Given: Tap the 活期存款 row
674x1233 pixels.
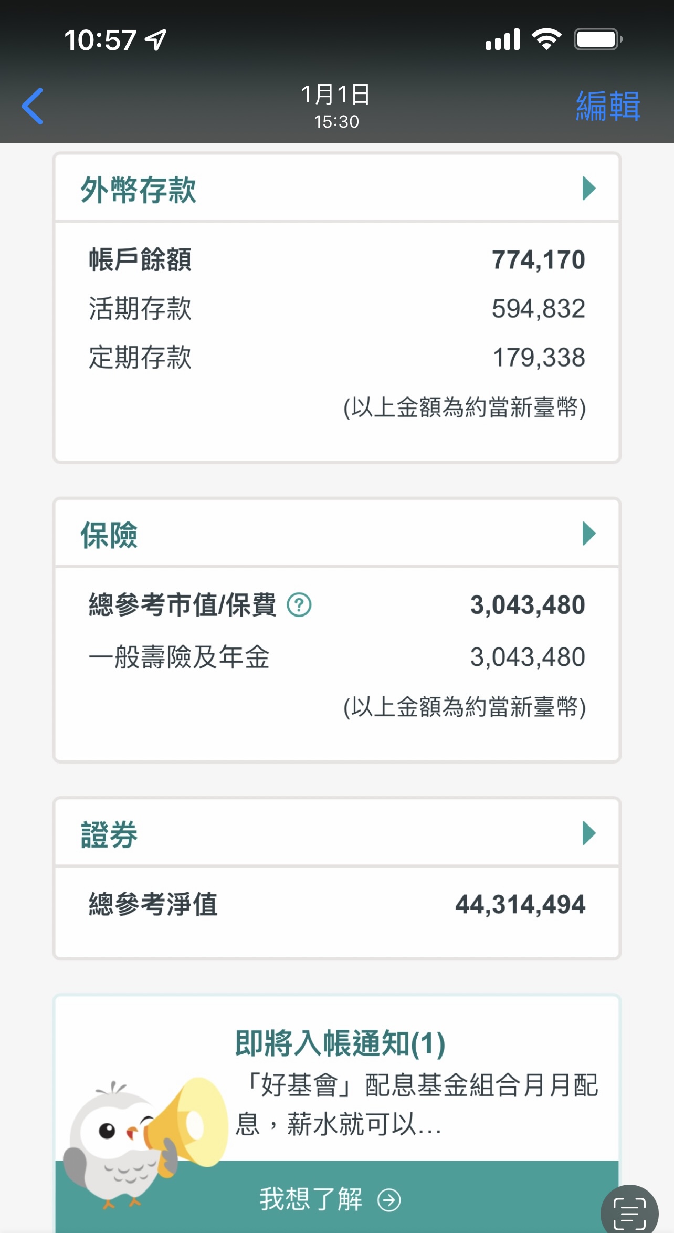Looking at the screenshot, I should (x=336, y=308).
